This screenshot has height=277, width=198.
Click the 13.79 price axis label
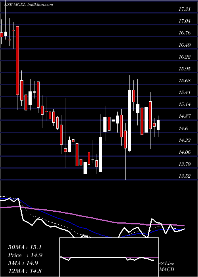click(185, 164)
